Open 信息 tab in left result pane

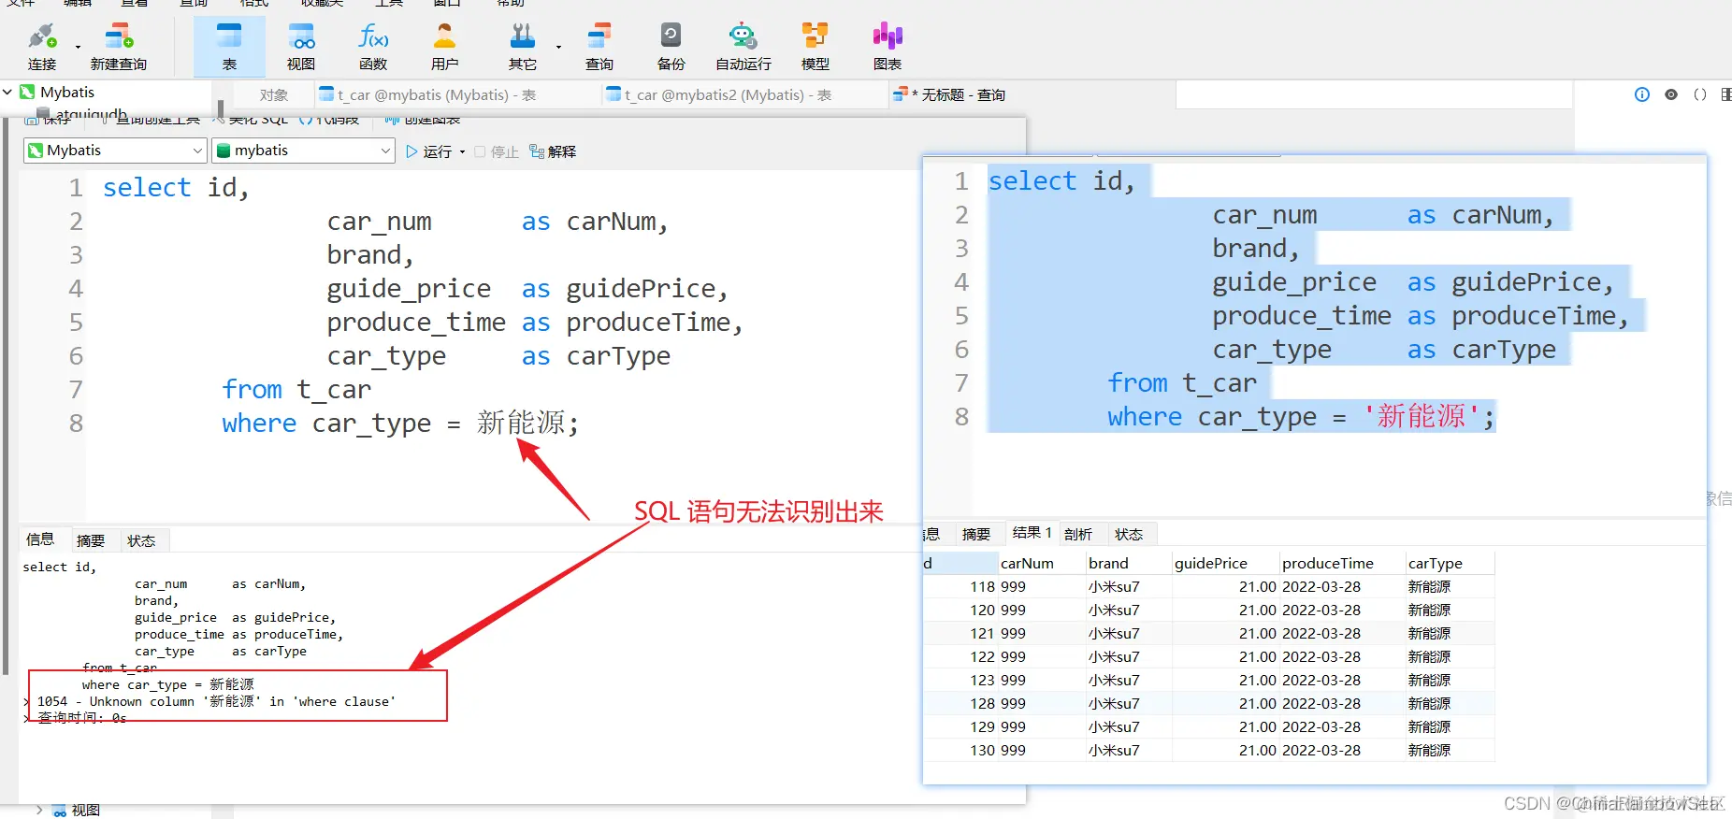click(x=40, y=539)
